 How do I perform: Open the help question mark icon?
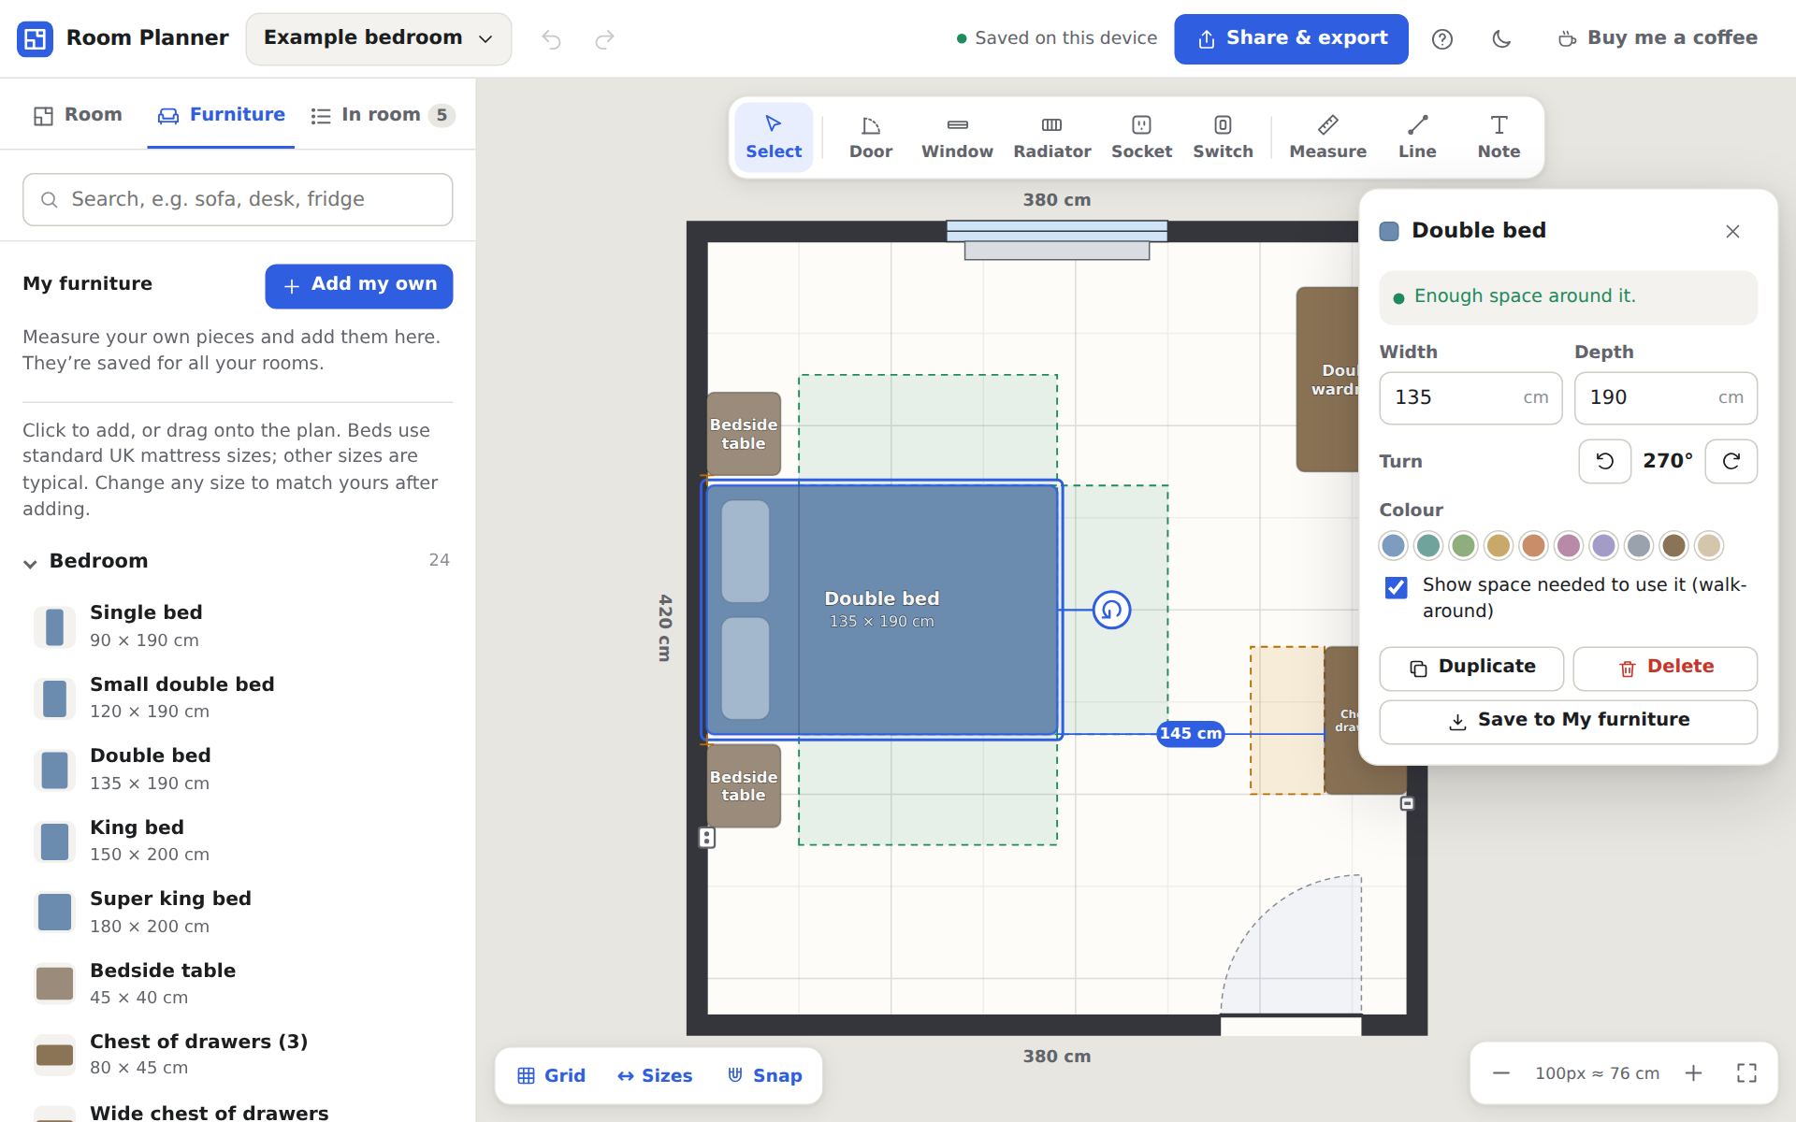click(1442, 39)
